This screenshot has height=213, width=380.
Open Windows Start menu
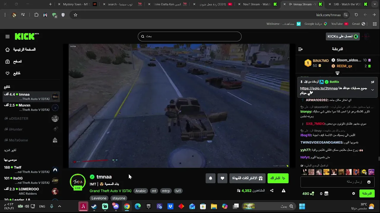302,206
